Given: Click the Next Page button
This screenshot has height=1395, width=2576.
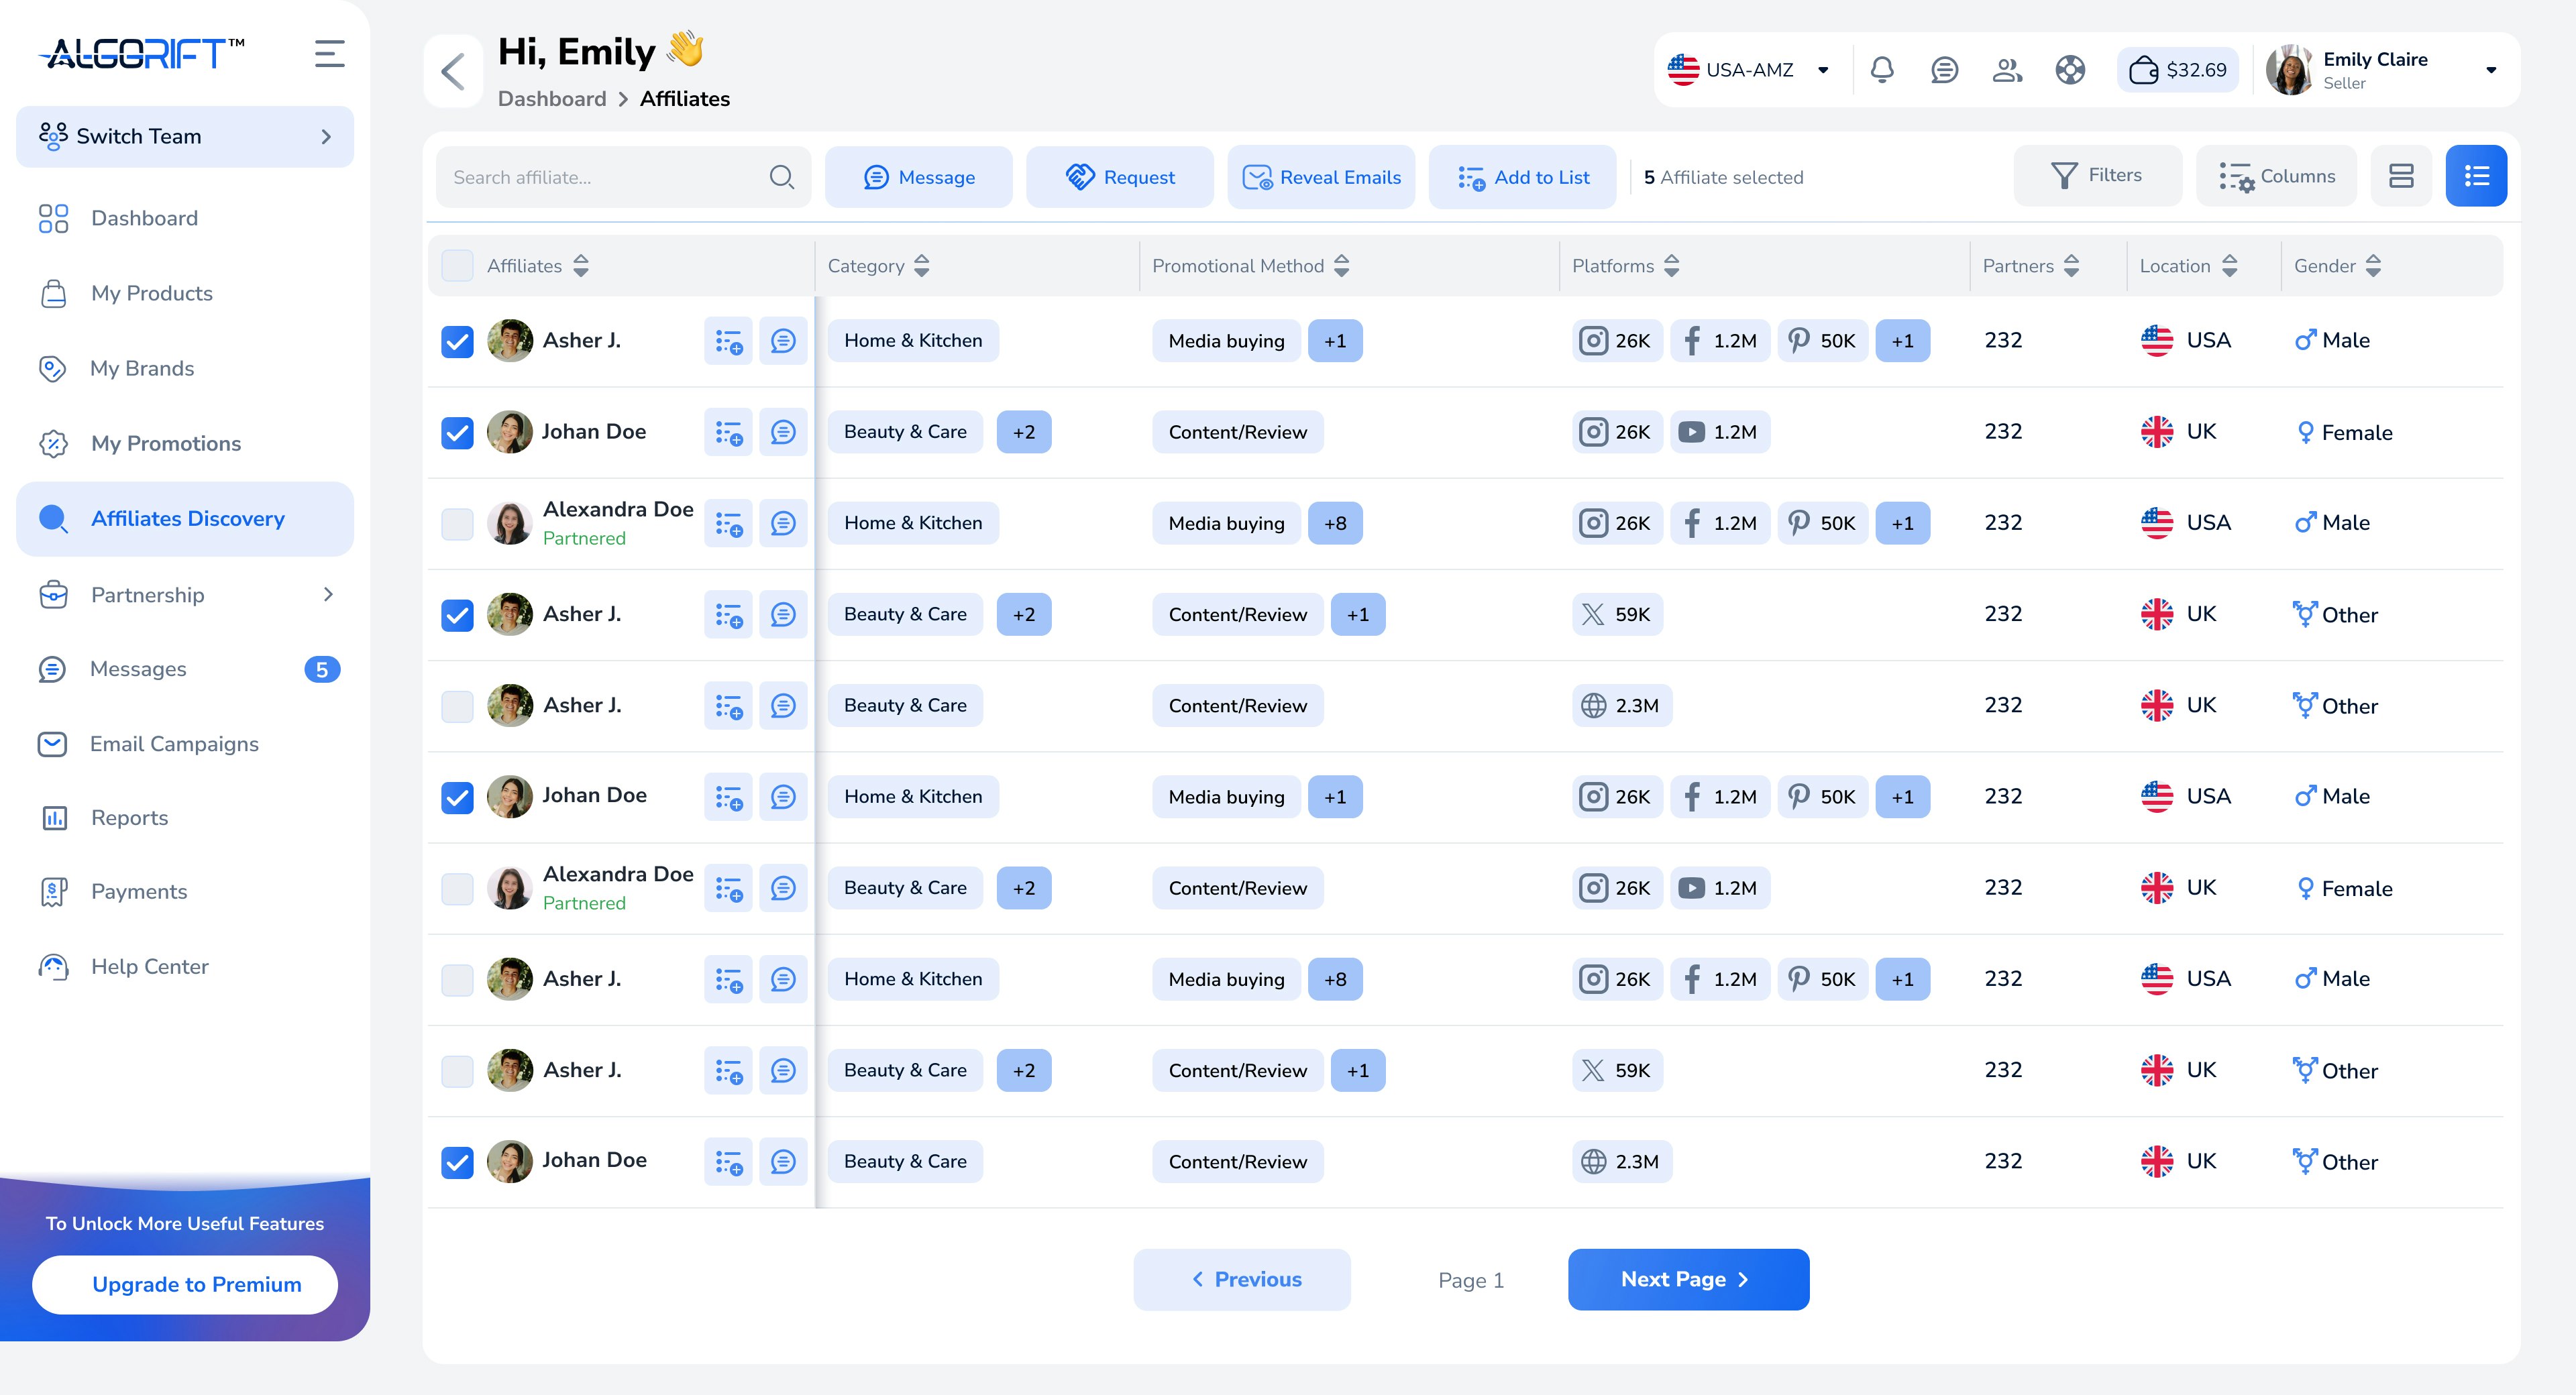Looking at the screenshot, I should click(x=1688, y=1279).
